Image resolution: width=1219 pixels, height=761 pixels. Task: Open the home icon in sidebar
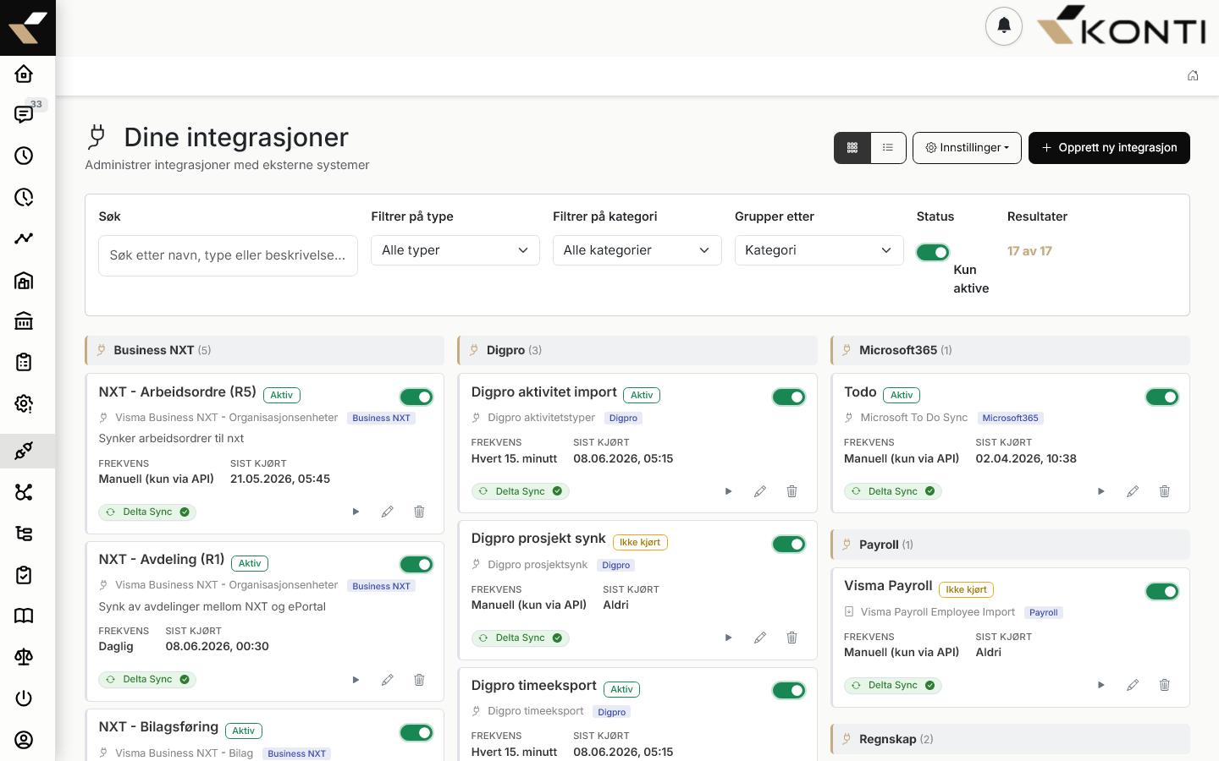click(x=24, y=74)
